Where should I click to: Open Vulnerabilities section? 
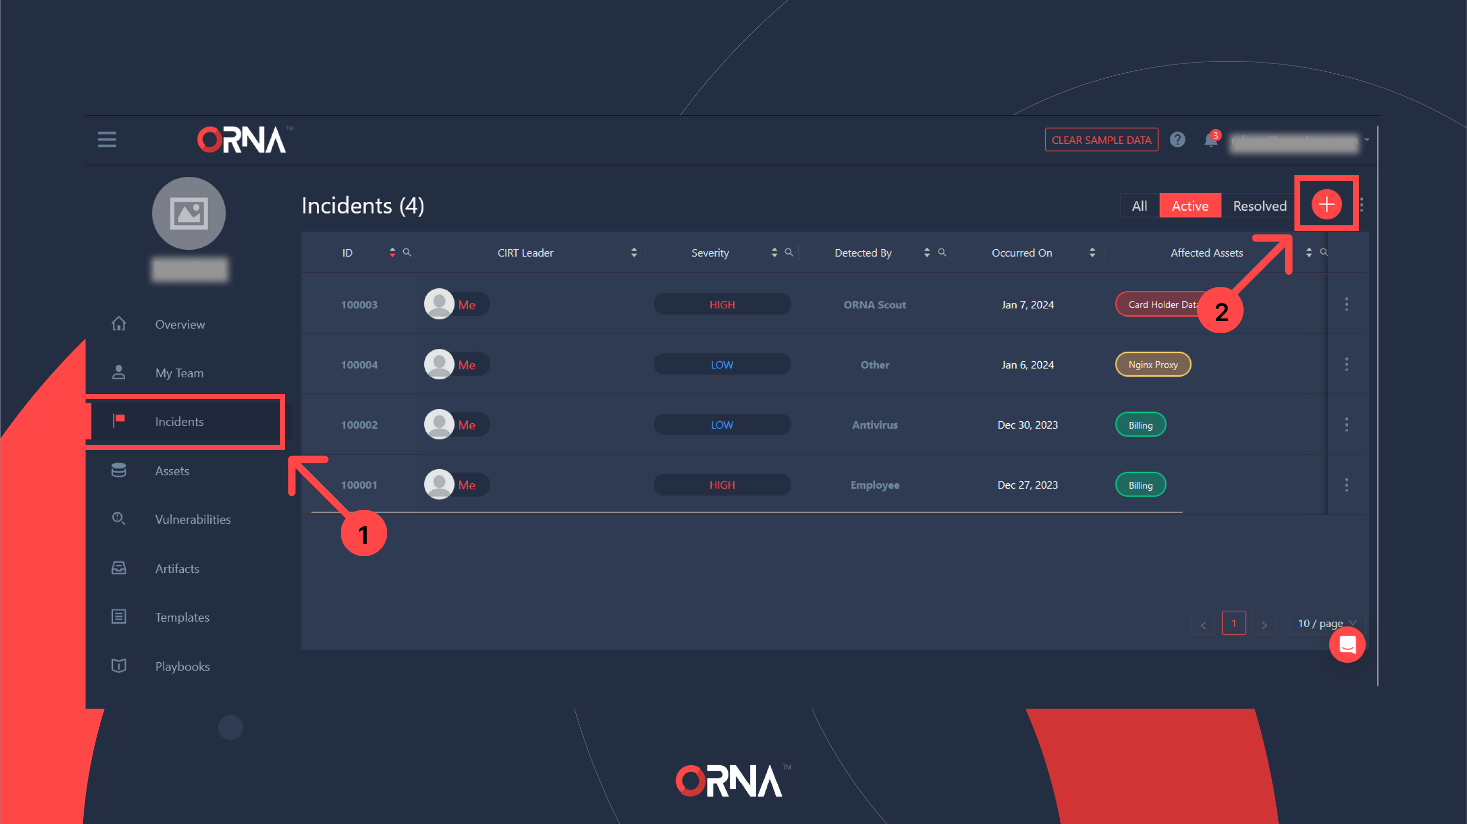click(x=193, y=519)
